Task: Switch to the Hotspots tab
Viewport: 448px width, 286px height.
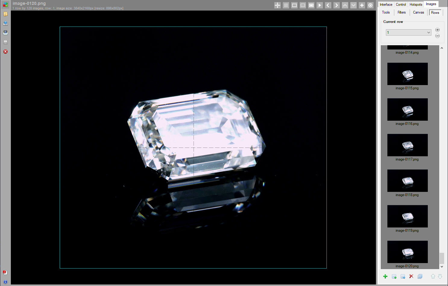Action: coord(416,5)
